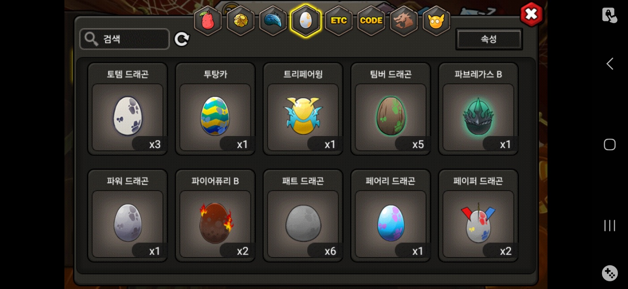Open the 속성 attribute filter button

[489, 39]
